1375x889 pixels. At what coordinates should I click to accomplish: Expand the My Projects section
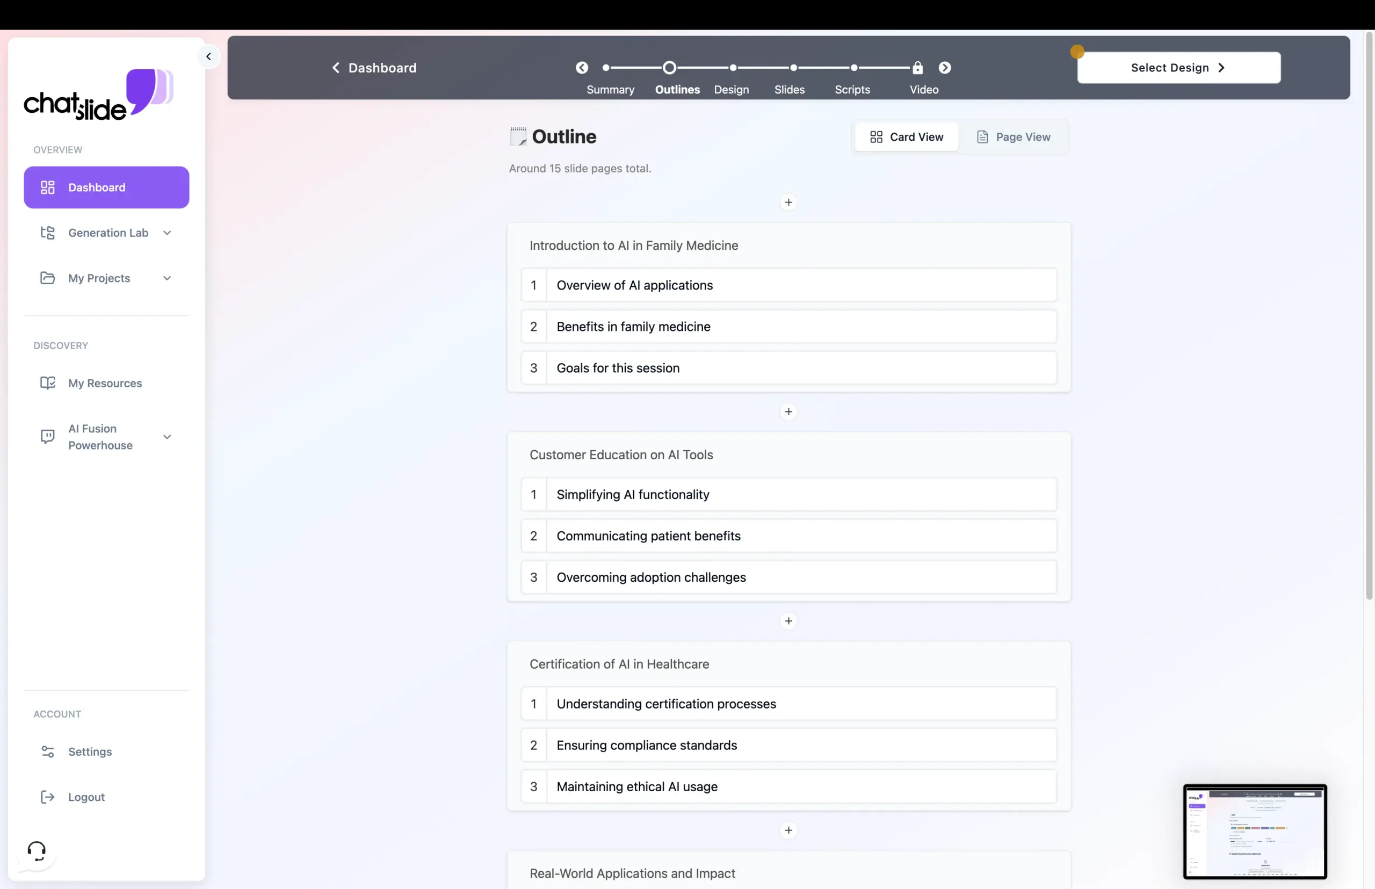click(x=167, y=278)
